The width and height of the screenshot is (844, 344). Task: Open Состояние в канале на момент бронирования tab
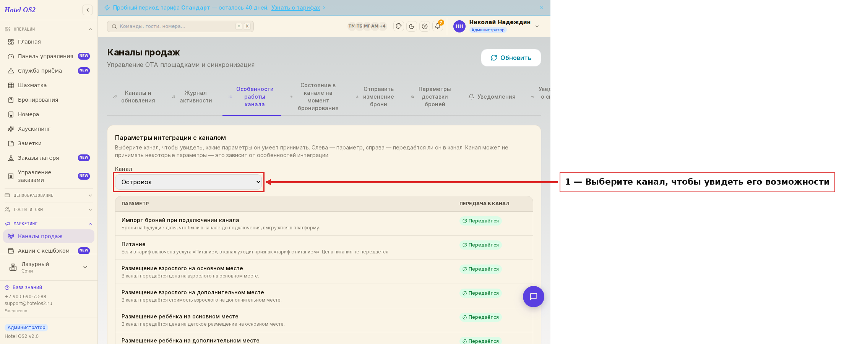click(x=315, y=97)
